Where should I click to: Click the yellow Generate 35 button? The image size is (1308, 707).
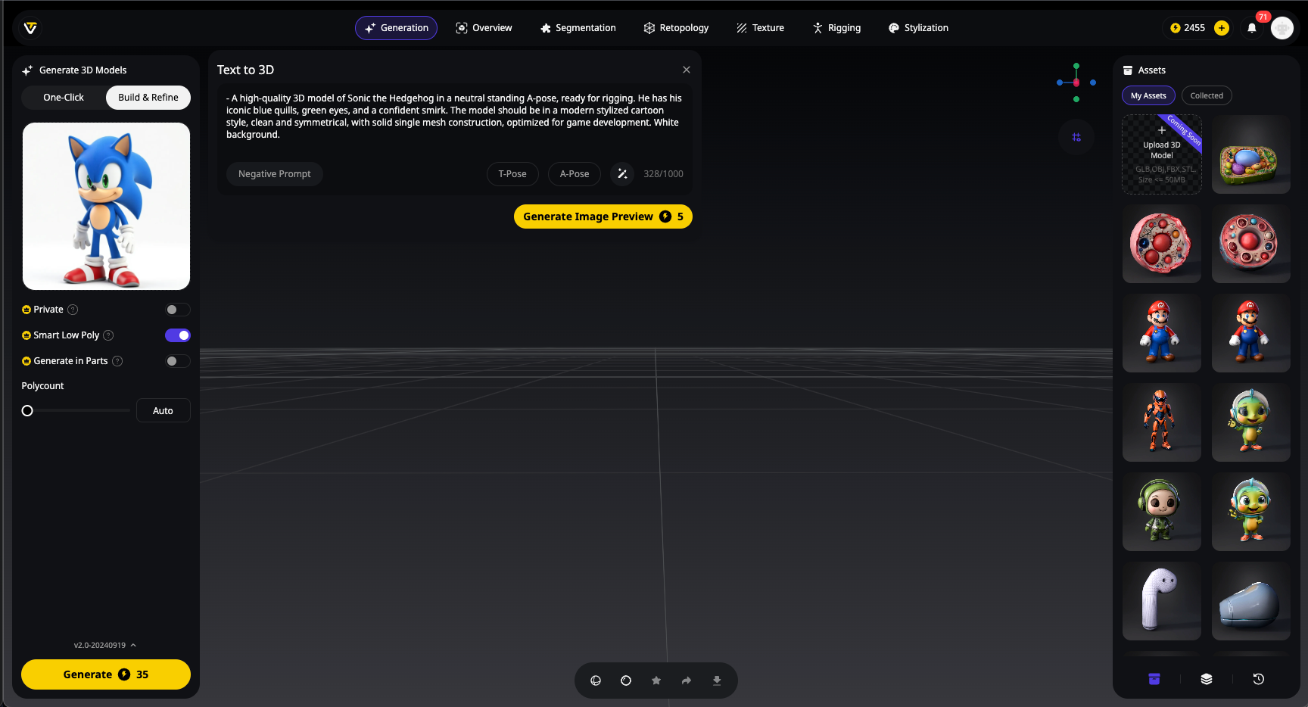[x=106, y=674]
